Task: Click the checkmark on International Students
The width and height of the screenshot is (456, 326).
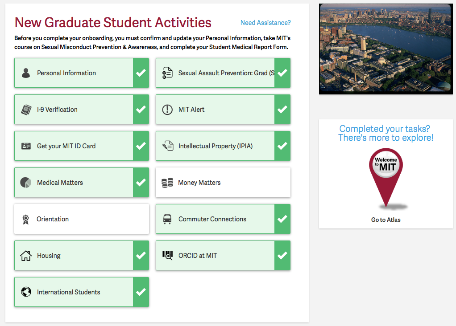Action: 141,292
